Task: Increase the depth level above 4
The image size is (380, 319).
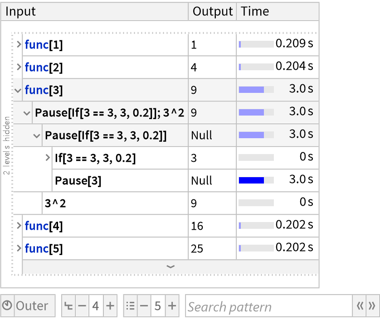Action: coord(110,306)
